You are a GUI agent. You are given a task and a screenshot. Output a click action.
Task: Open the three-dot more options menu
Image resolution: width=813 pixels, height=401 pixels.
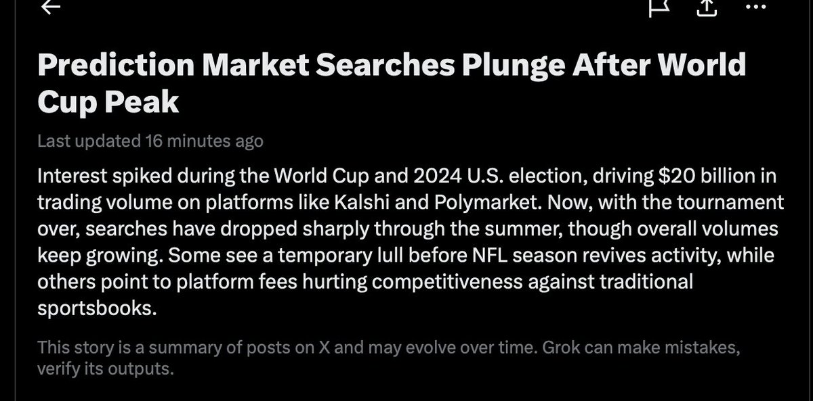click(x=755, y=7)
